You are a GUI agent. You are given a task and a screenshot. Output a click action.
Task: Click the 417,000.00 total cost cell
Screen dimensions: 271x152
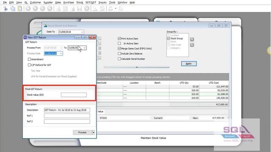[x=214, y=104]
